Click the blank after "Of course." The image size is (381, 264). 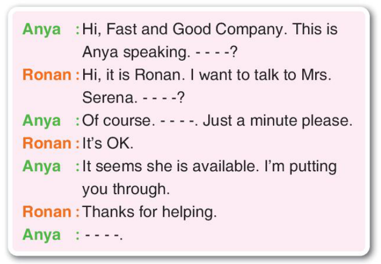coord(178,120)
